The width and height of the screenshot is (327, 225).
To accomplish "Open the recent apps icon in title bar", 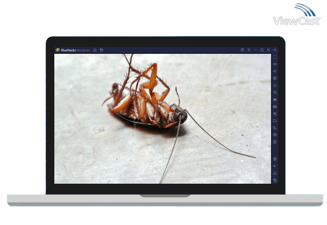I will (x=102, y=50).
